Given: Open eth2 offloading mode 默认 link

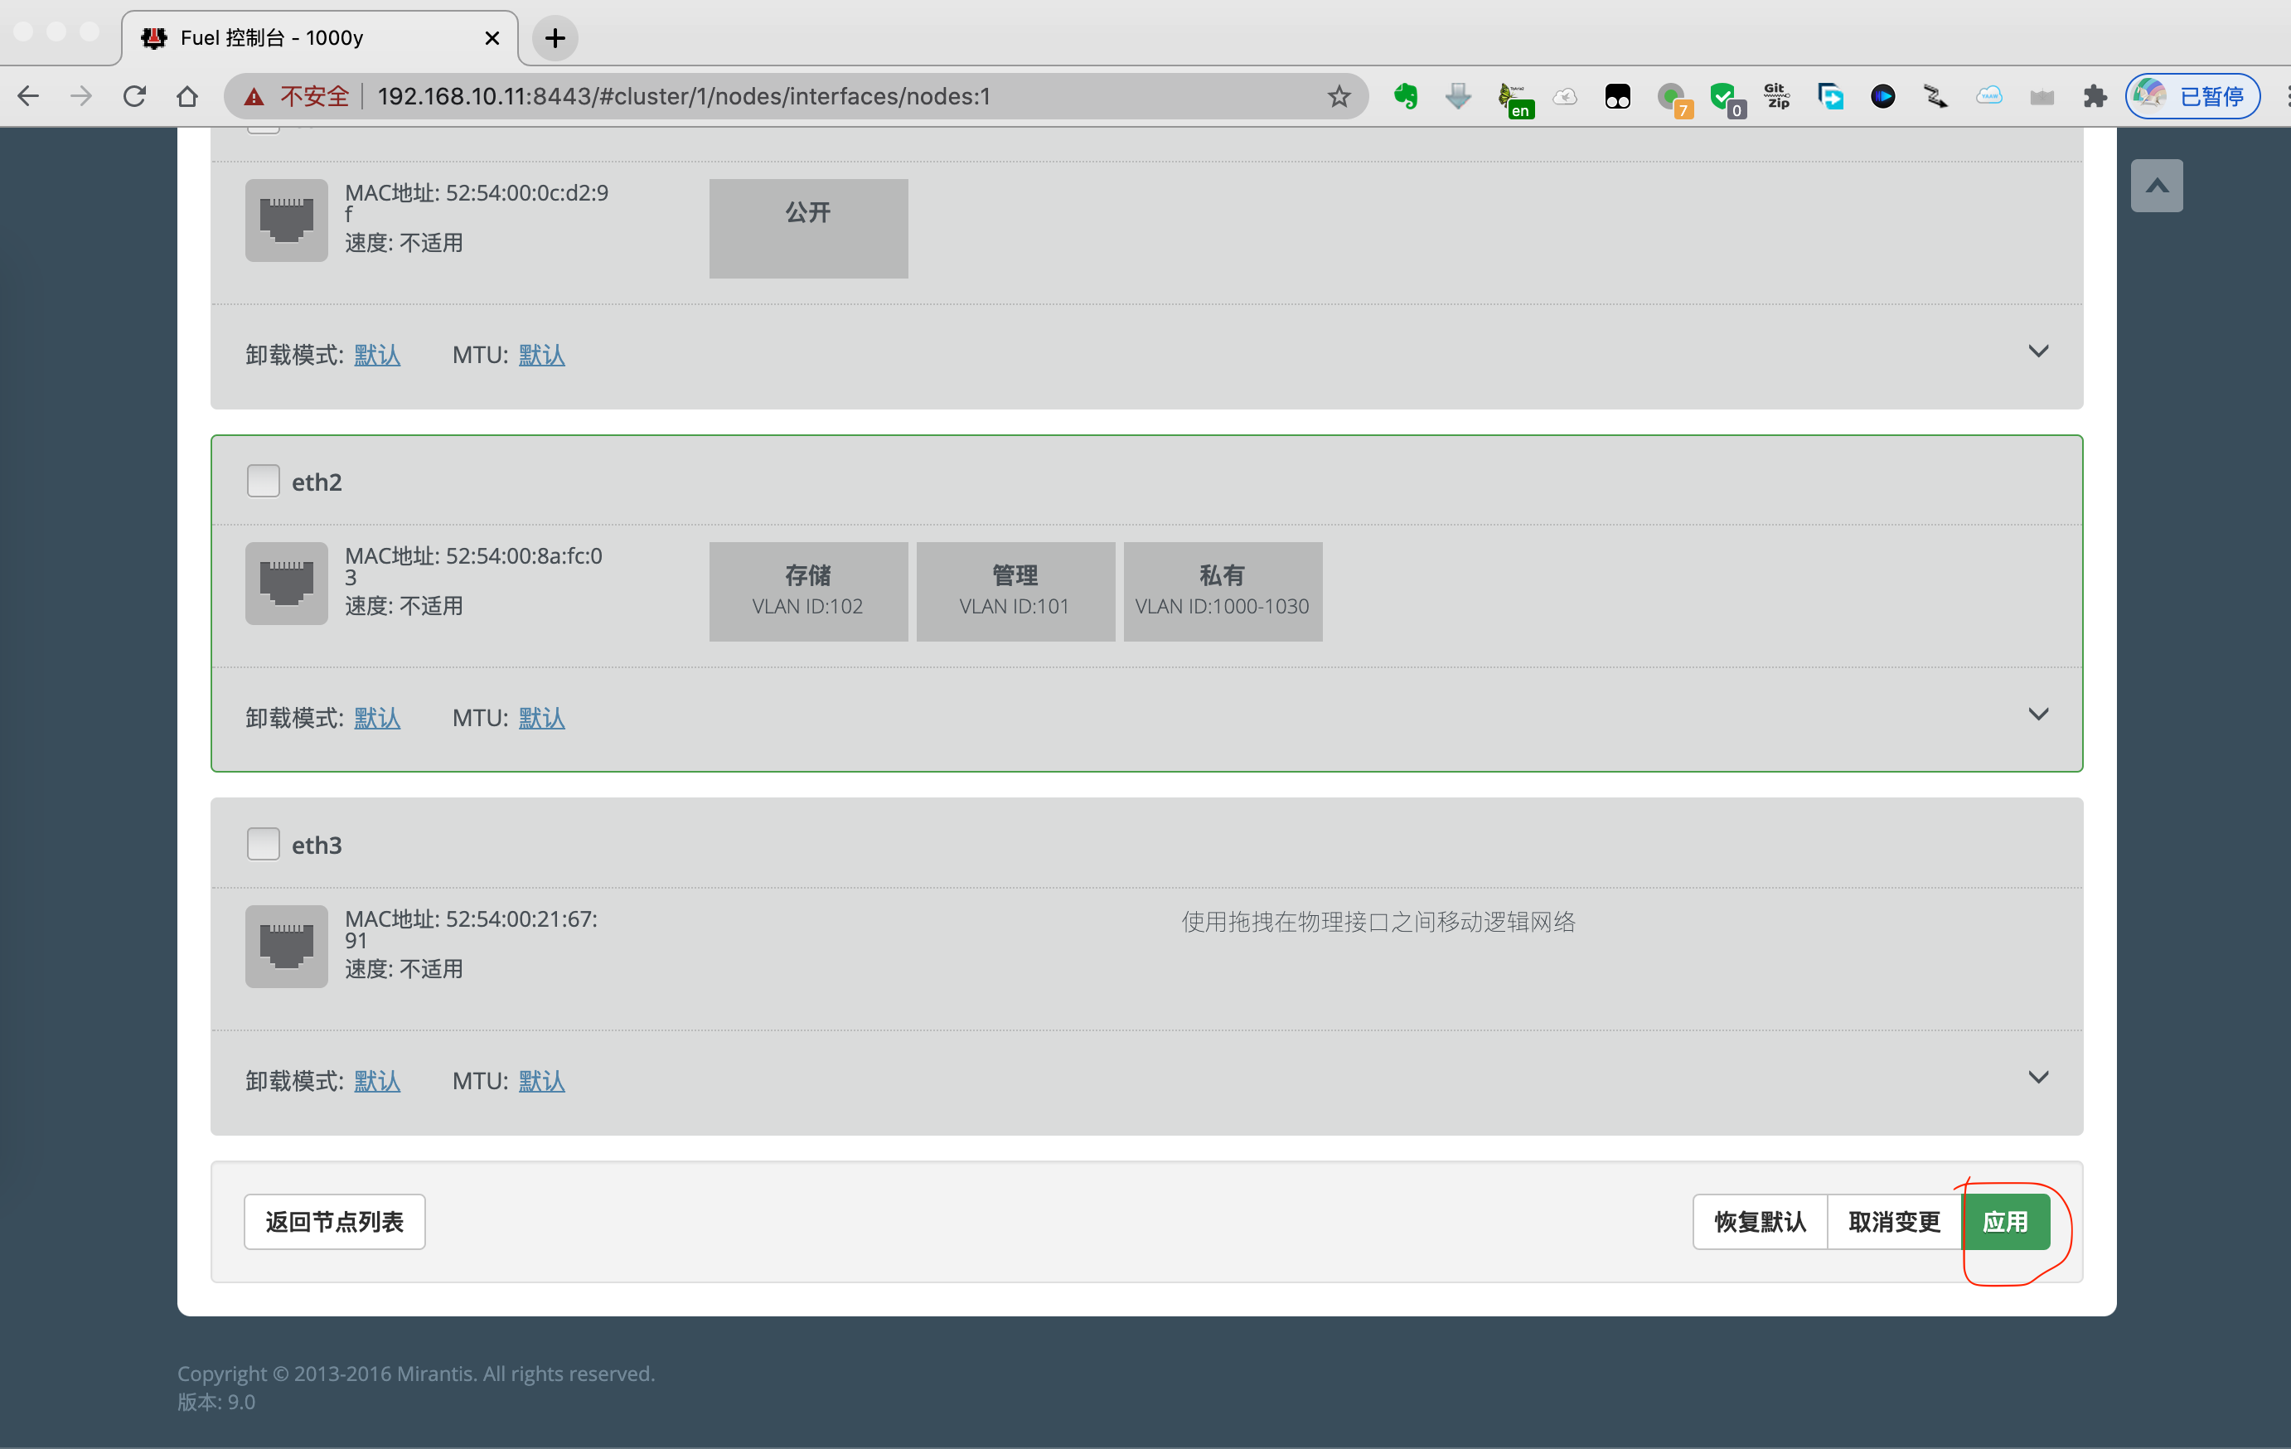Looking at the screenshot, I should click(377, 717).
